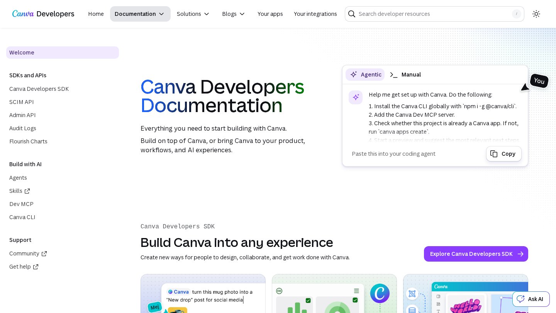
Task: Open Agents page under Build with AI
Action: (18, 178)
